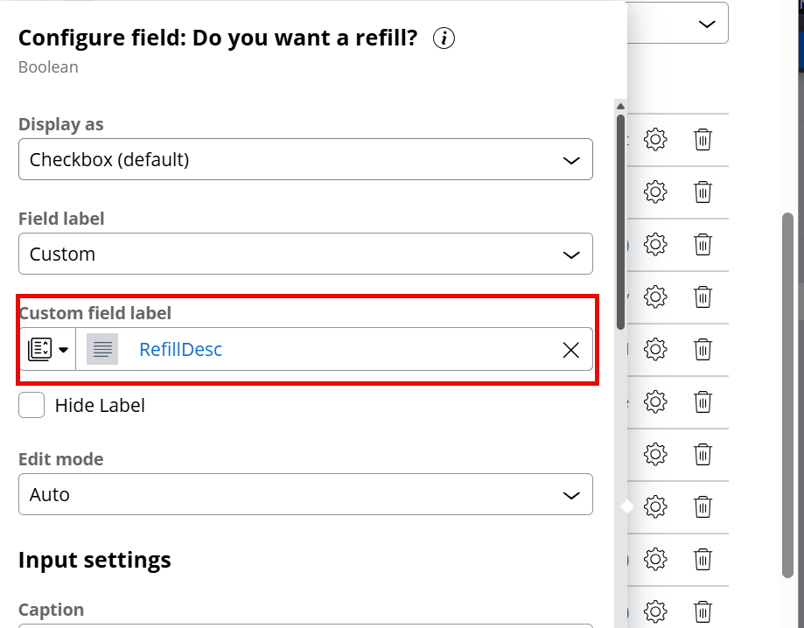The height and width of the screenshot is (628, 804).
Task: Open the Edit mode Auto dropdown
Action: click(305, 494)
